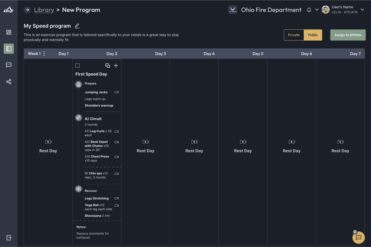This screenshot has width=371, height=247.
Task: Click the Ohio Fire Department emblem
Action: point(233,10)
